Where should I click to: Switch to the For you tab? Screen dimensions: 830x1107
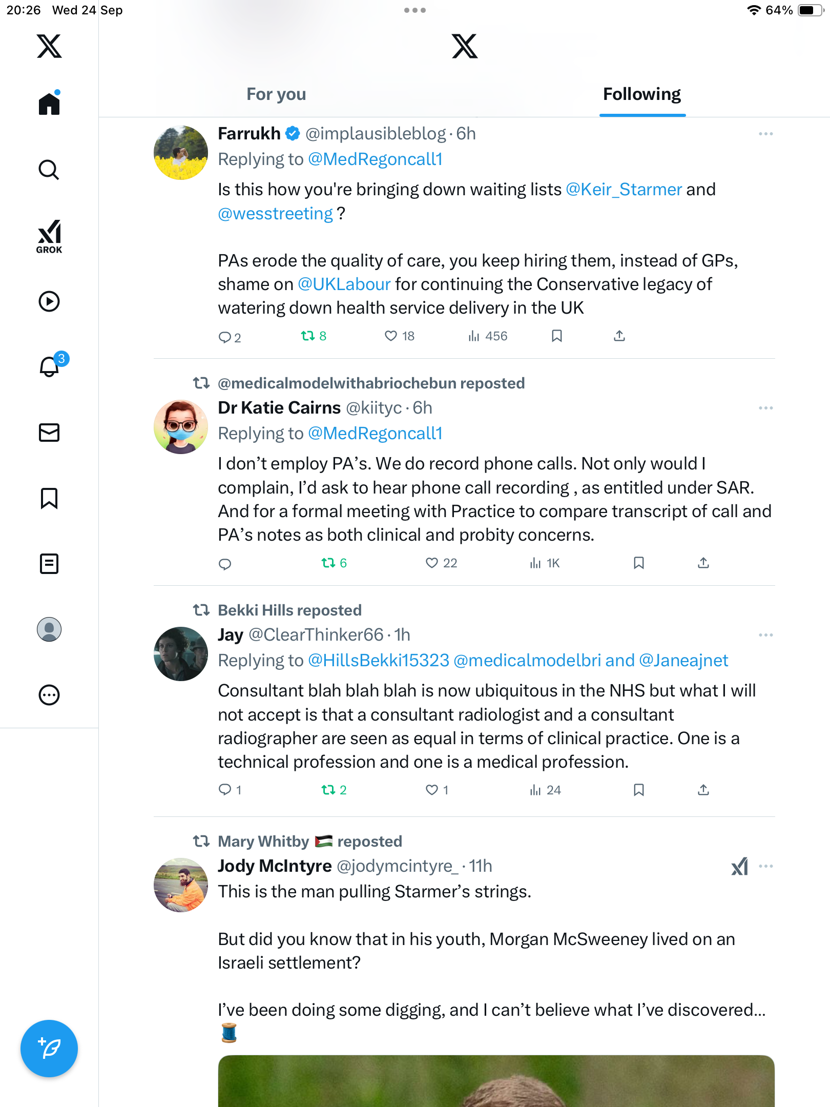click(x=276, y=94)
